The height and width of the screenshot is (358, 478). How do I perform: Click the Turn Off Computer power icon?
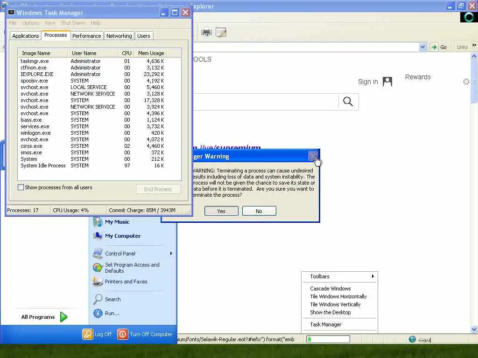pos(123,334)
